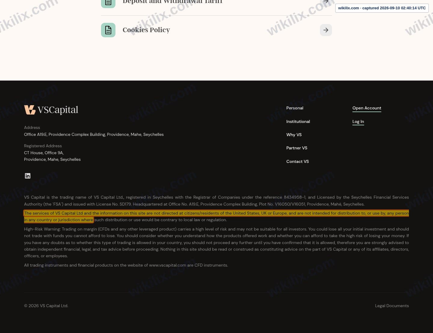Open Legal Documents in the footer
The height and width of the screenshot is (333, 433).
coord(392,306)
